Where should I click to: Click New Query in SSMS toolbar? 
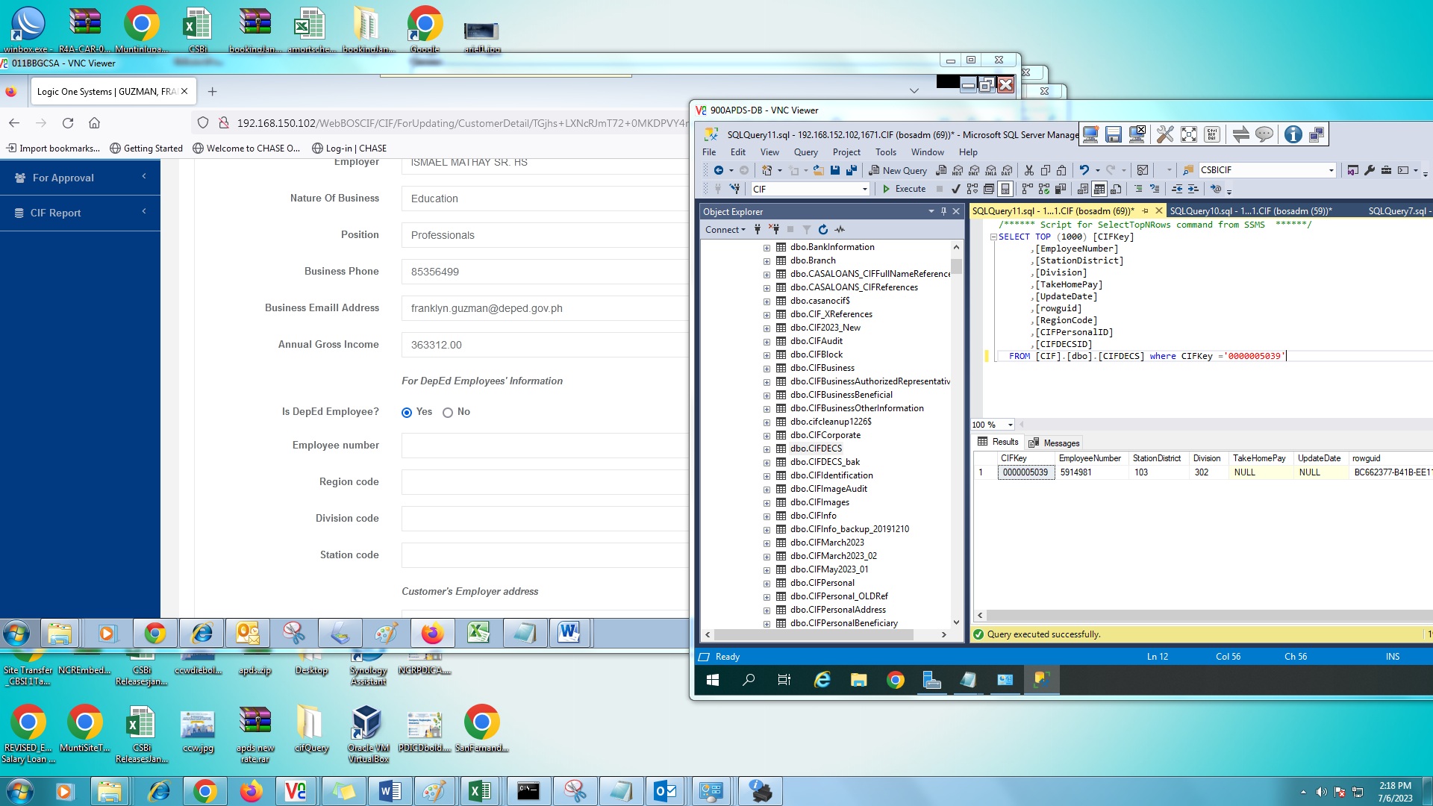point(897,170)
